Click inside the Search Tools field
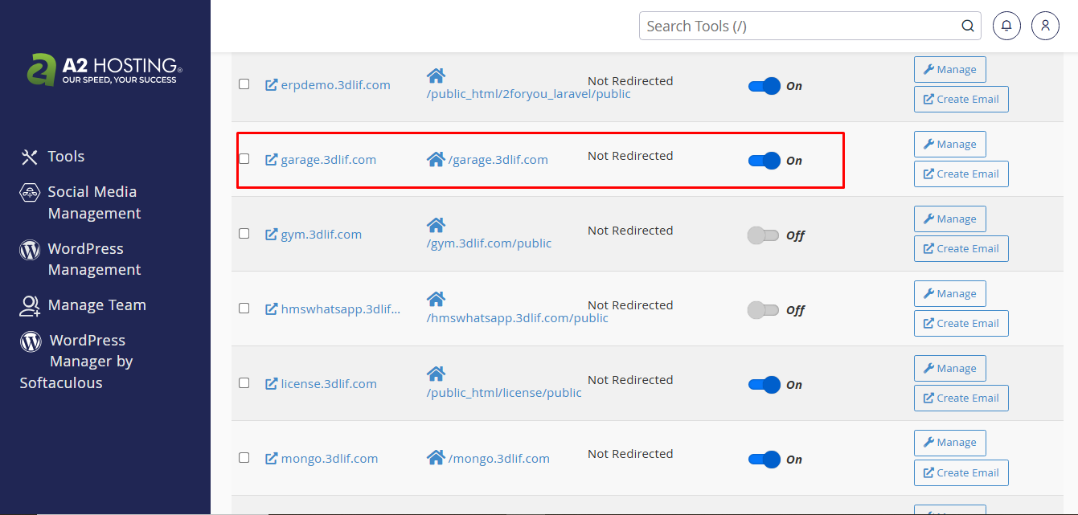Viewport: 1078px width, 515px height. (x=804, y=26)
